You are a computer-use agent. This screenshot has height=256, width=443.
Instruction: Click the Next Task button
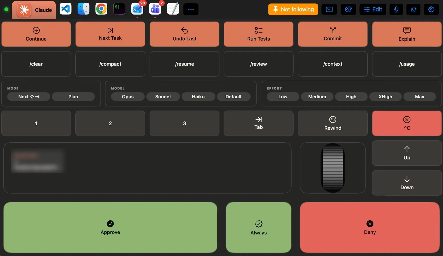(110, 34)
